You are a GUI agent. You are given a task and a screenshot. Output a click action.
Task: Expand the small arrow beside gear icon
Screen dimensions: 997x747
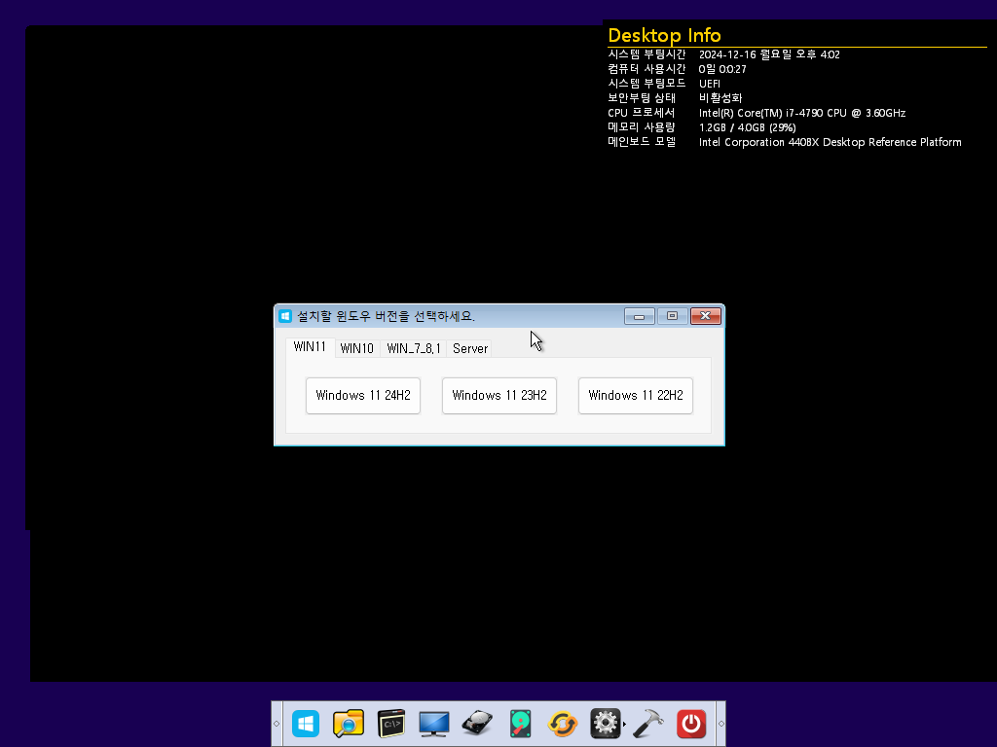(x=624, y=724)
